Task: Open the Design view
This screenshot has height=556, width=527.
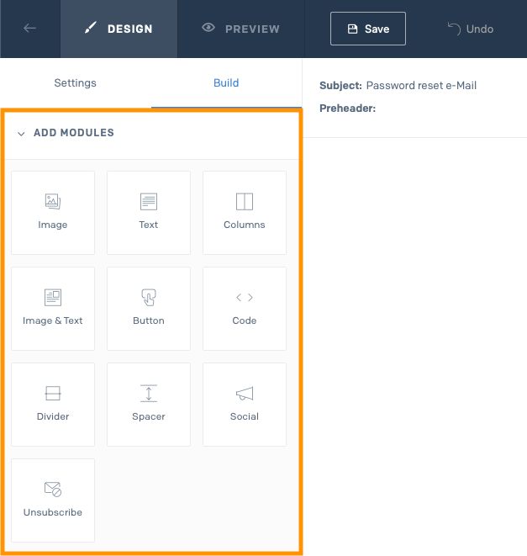Action: tap(119, 29)
